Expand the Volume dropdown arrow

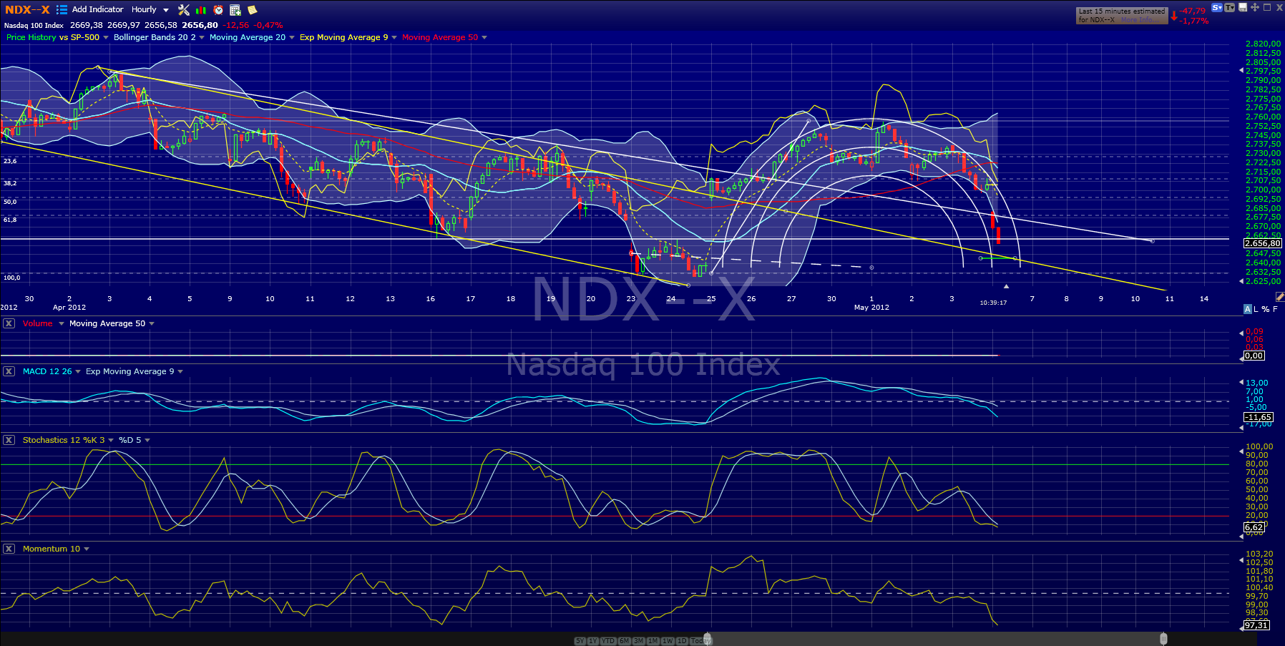pyautogui.click(x=62, y=323)
